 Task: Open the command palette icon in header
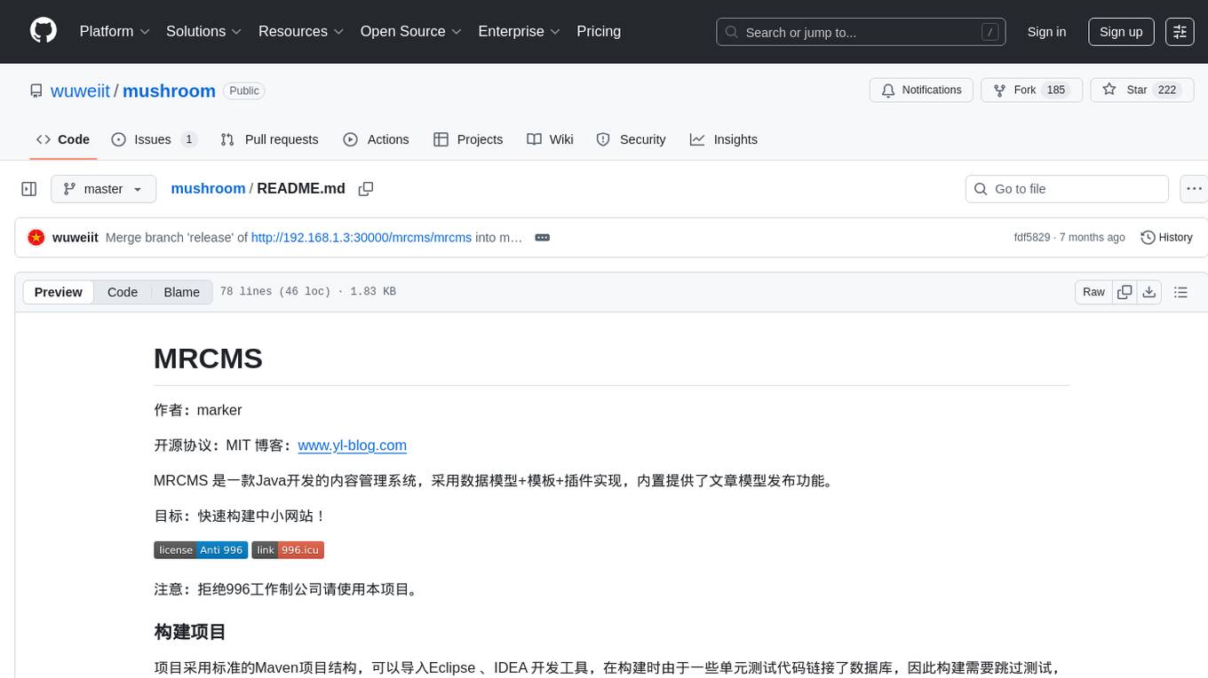click(x=1180, y=31)
